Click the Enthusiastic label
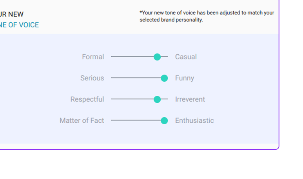The height and width of the screenshot is (179, 303). point(194,121)
